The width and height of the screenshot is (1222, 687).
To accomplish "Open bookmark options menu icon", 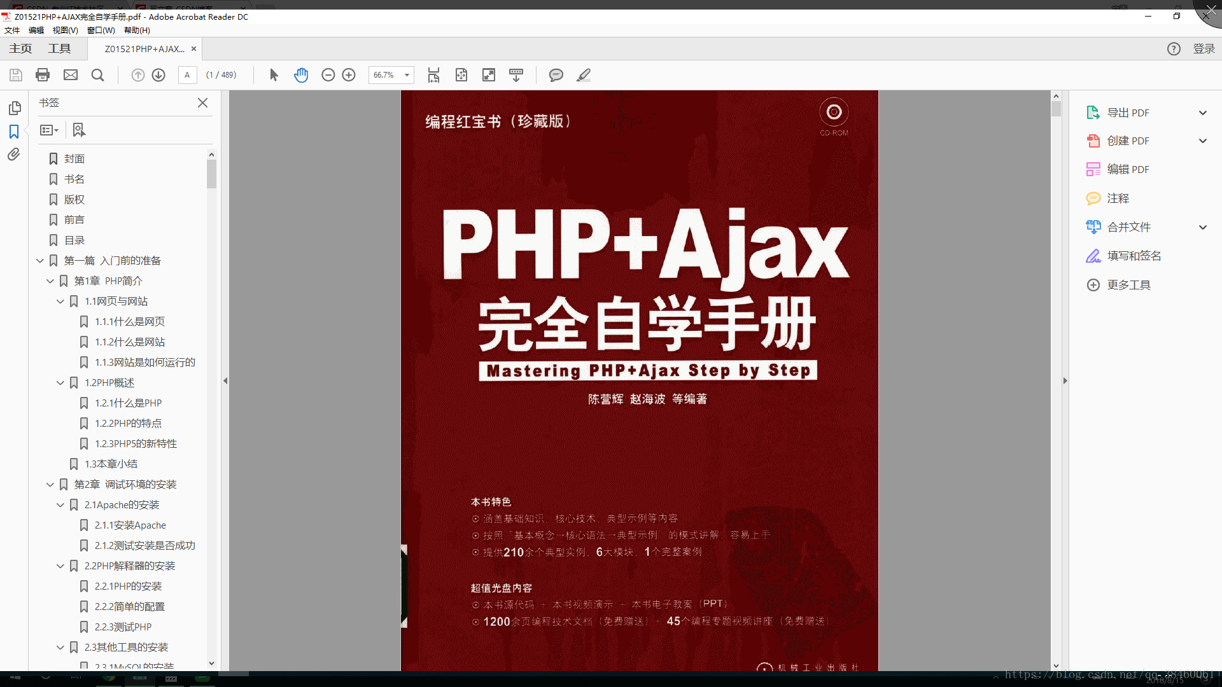I will coord(49,130).
